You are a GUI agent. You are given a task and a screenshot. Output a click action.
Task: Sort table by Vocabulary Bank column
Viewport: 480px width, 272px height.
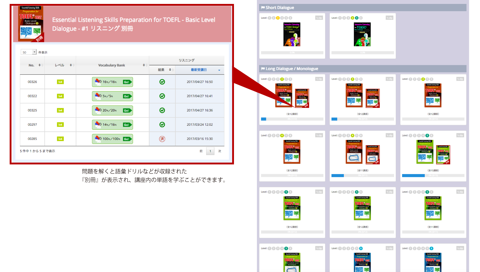(112, 65)
